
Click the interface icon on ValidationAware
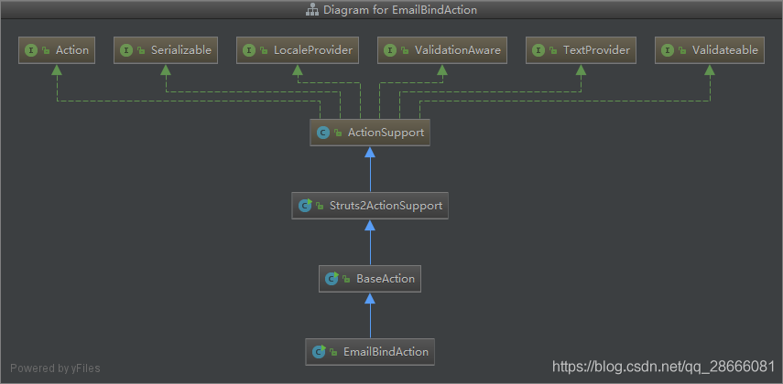pyautogui.click(x=390, y=50)
